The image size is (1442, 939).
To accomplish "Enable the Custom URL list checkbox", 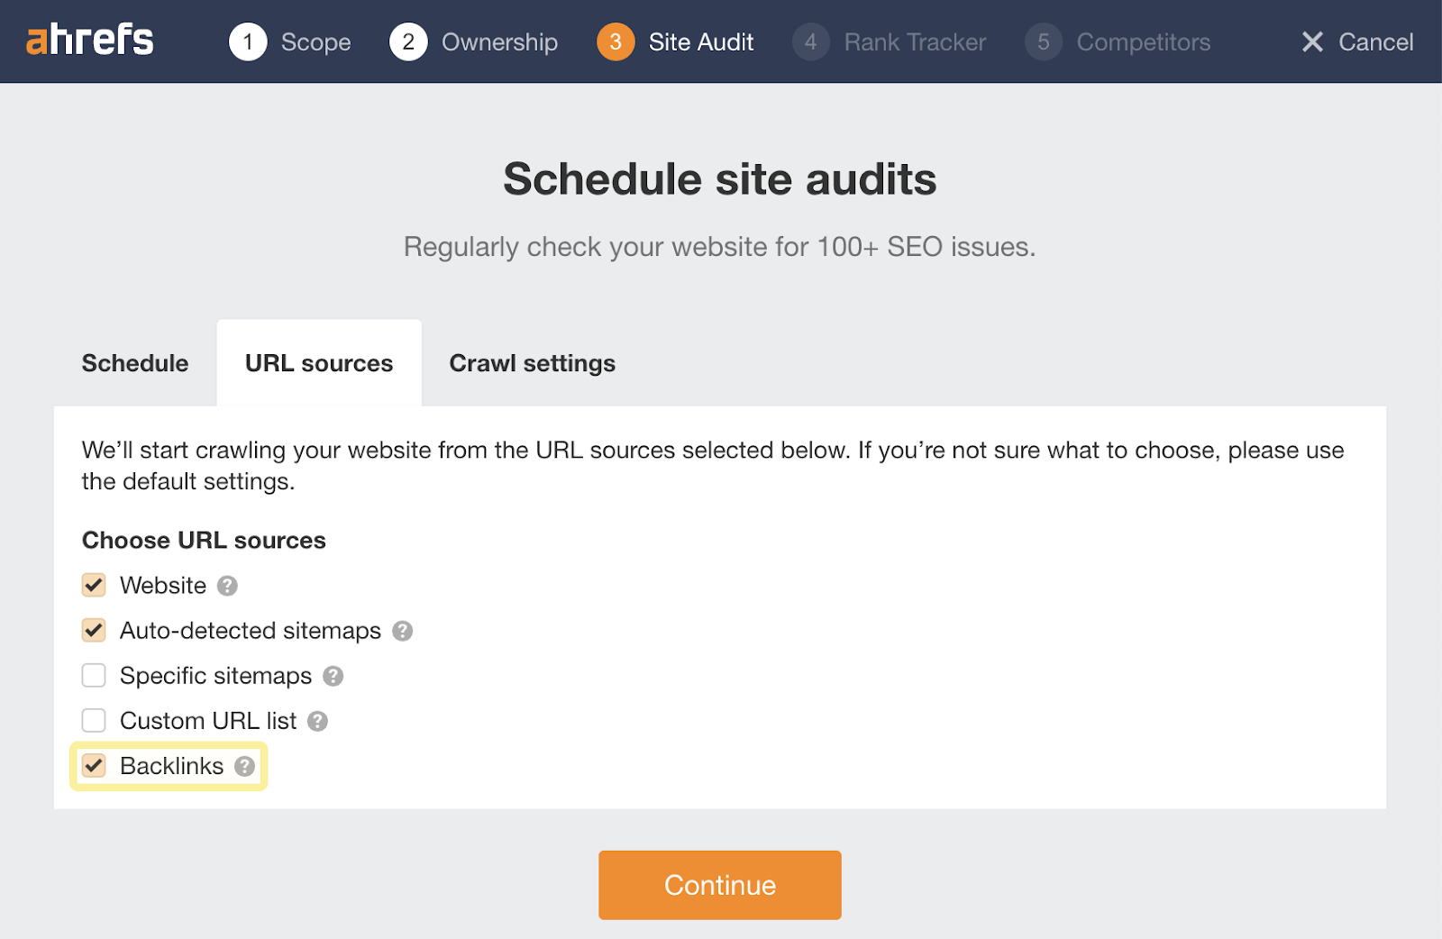I will [93, 720].
